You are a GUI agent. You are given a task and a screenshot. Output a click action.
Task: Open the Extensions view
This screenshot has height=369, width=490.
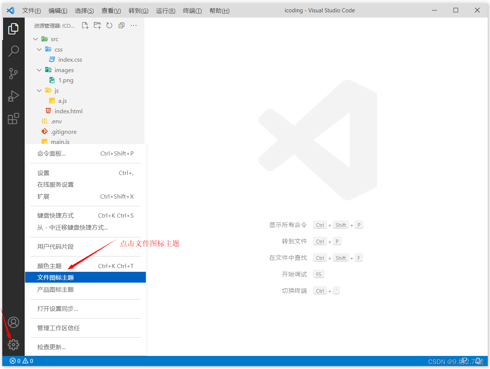point(13,119)
